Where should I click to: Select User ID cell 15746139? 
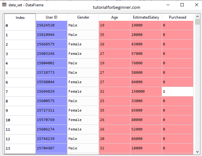click(x=52, y=139)
